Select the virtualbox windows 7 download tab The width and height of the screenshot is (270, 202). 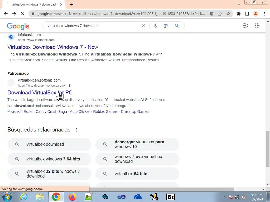tap(33, 4)
